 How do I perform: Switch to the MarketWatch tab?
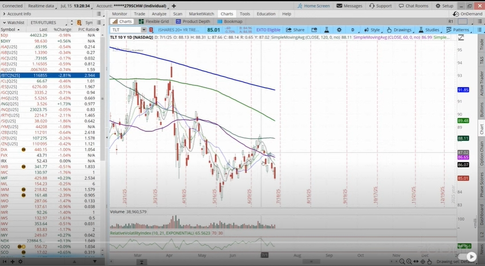pyautogui.click(x=201, y=14)
